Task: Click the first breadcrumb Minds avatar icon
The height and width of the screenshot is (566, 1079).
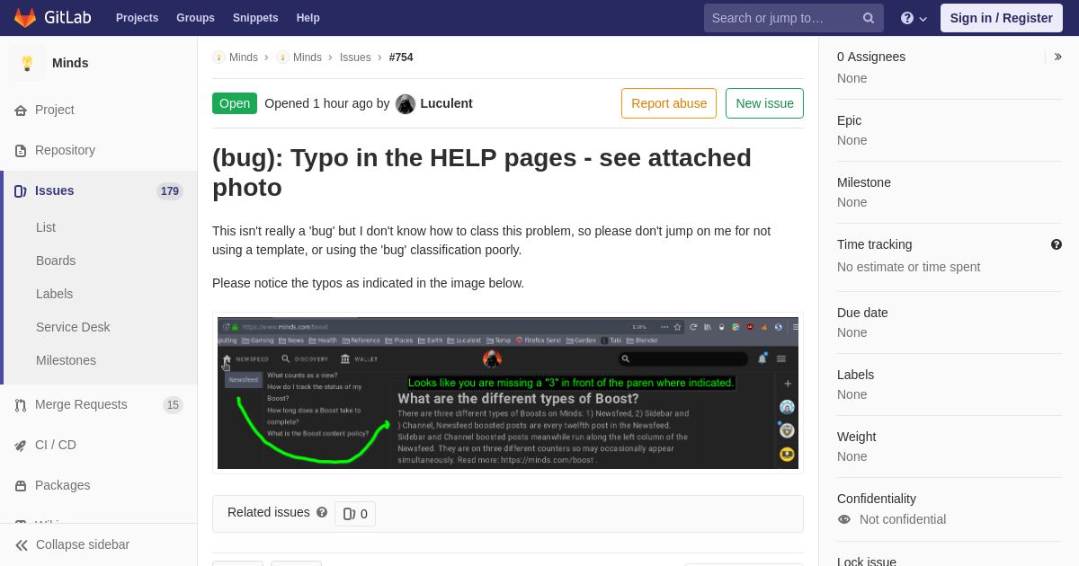Action: 218,57
